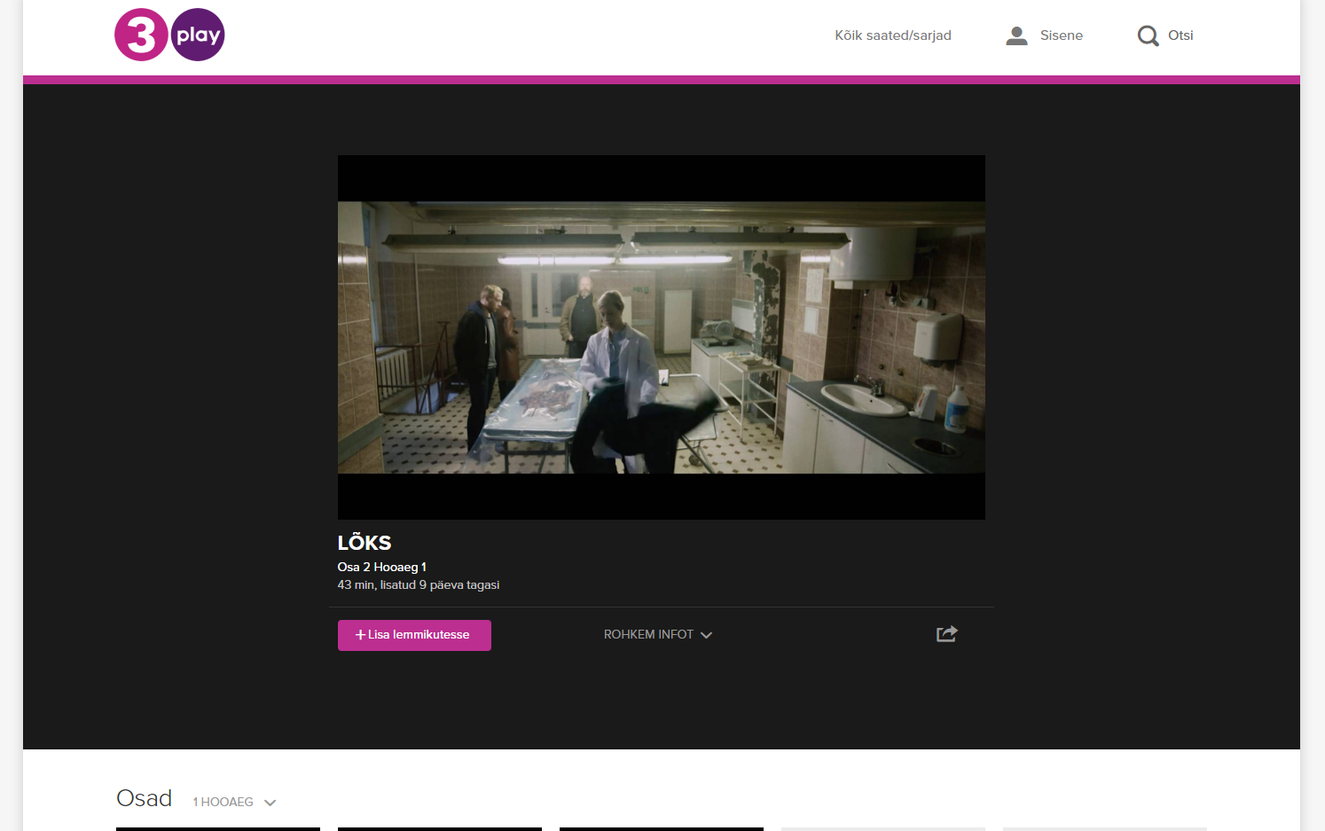Image resolution: width=1325 pixels, height=831 pixels.
Task: Click the '3' circle of the logo
Action: click(x=140, y=34)
